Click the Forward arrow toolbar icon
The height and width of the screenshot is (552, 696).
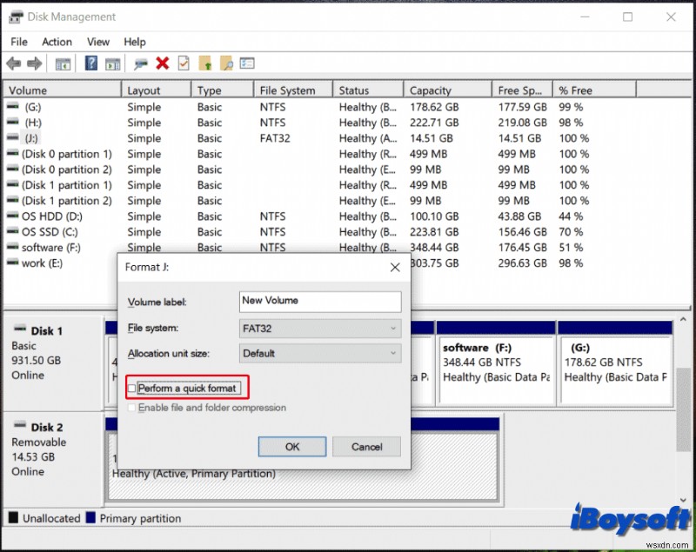pyautogui.click(x=34, y=63)
